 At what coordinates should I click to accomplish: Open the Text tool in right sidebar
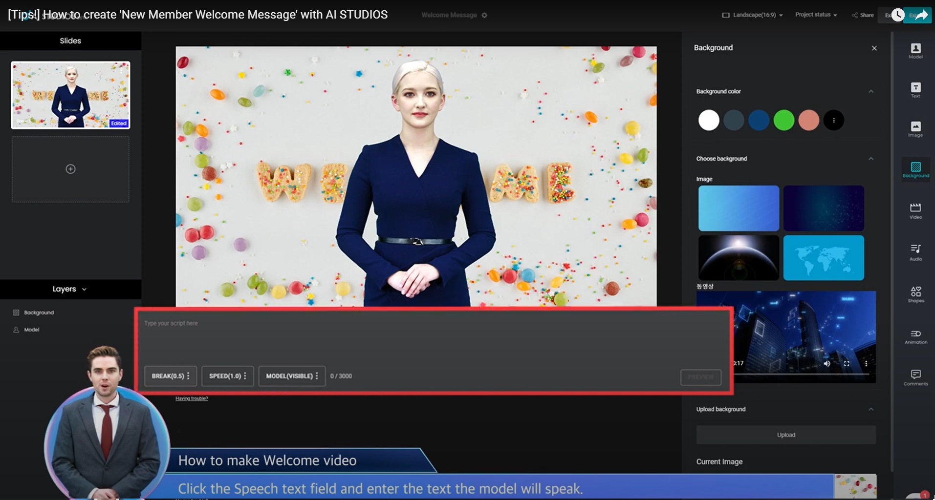(915, 90)
